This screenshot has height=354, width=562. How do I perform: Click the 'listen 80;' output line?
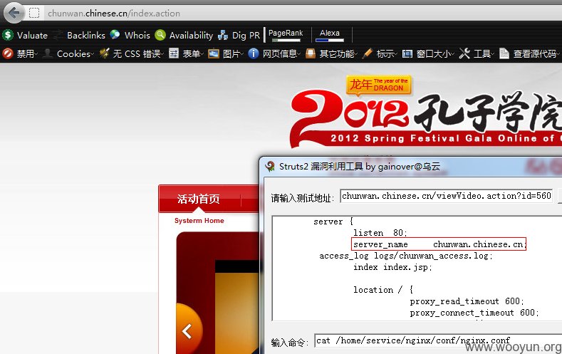[x=380, y=233]
